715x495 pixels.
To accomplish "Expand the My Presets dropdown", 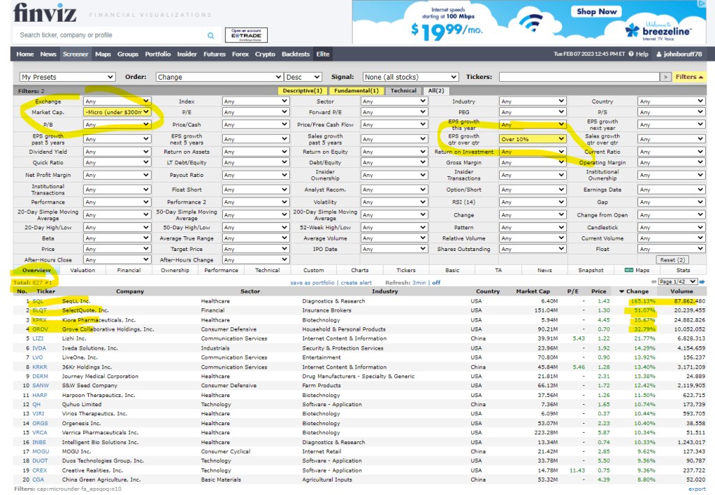I will coord(67,77).
